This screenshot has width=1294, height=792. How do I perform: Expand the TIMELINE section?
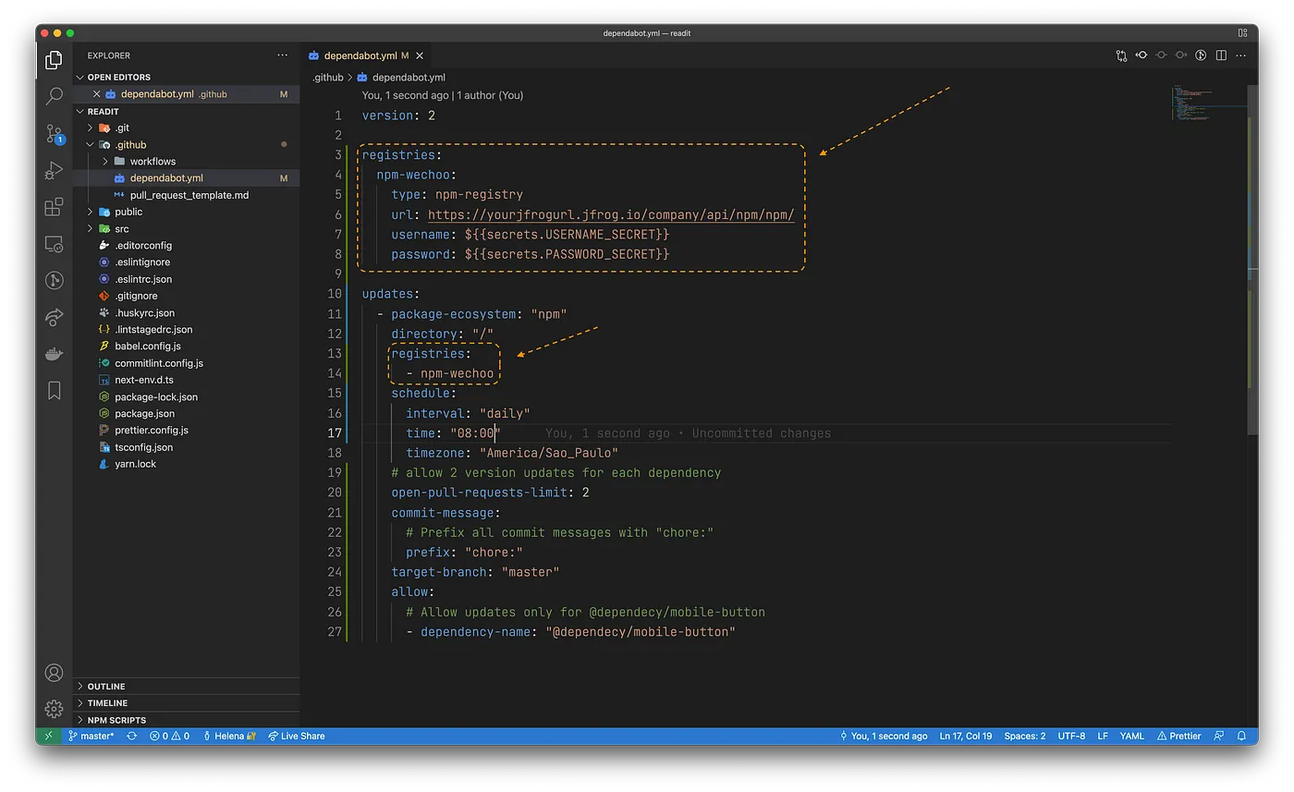coord(186,703)
